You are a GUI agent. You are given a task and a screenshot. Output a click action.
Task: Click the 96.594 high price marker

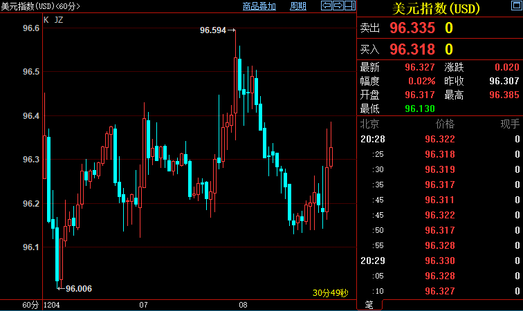click(214, 30)
